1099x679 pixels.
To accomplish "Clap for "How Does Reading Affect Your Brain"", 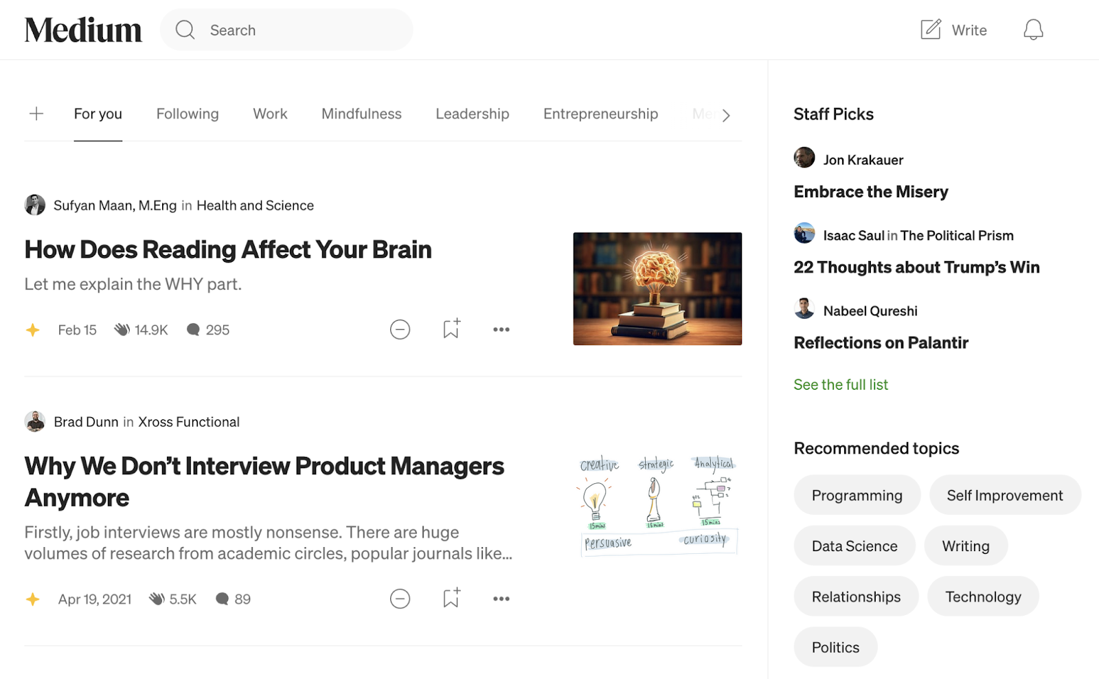I will (122, 329).
